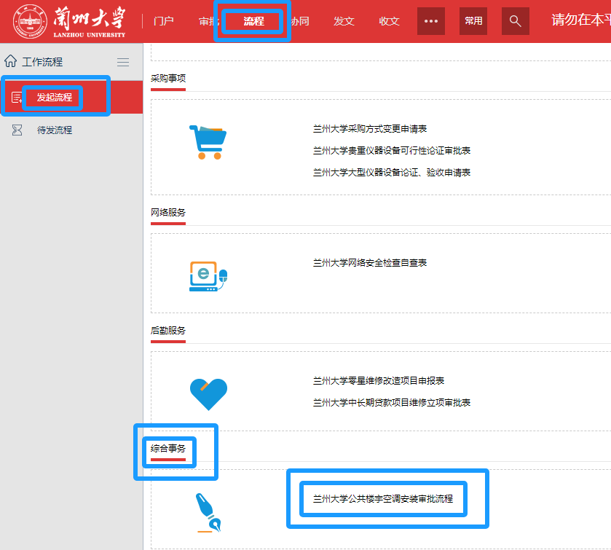This screenshot has height=550, width=611.
Task: Open 兰州大学贵重仪器设备可行性论证审批表
Action: pos(392,151)
